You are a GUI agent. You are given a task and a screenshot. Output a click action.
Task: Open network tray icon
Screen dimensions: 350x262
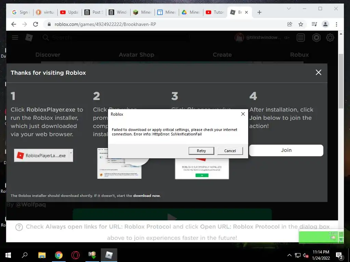(298, 255)
